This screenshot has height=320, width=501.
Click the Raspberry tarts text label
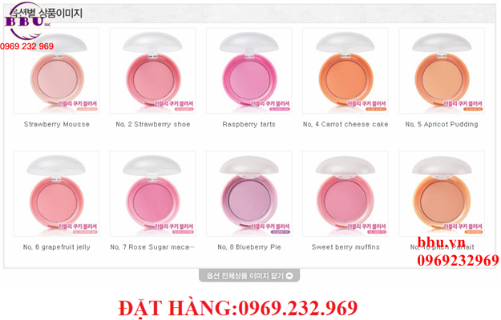point(249,124)
